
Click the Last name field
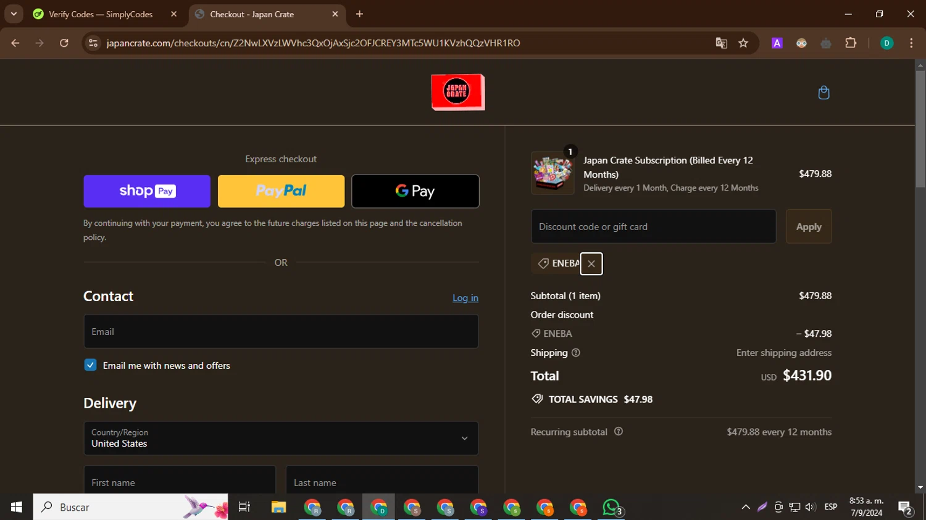click(x=382, y=480)
